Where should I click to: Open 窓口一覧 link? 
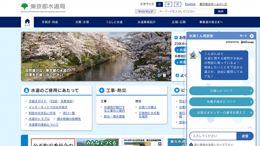69,113
